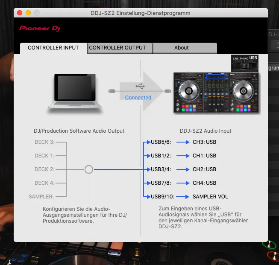Open the About tab
This screenshot has width=279, height=265.
181,48
